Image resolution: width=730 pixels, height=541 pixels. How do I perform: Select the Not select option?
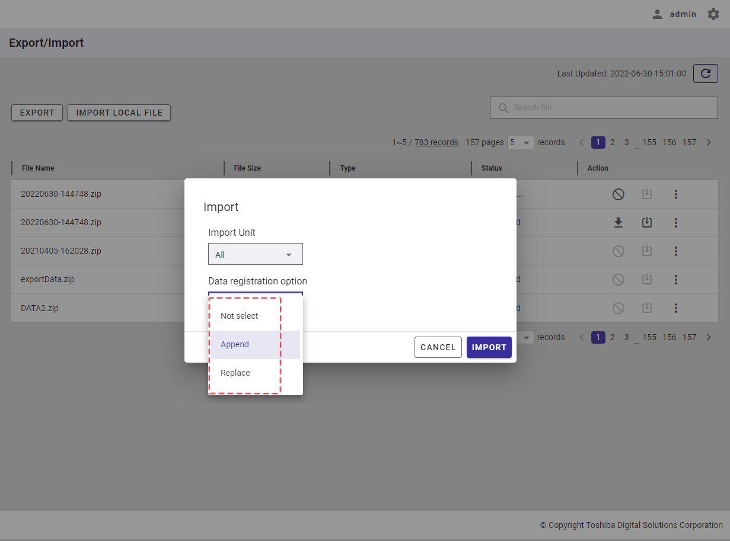click(x=240, y=316)
